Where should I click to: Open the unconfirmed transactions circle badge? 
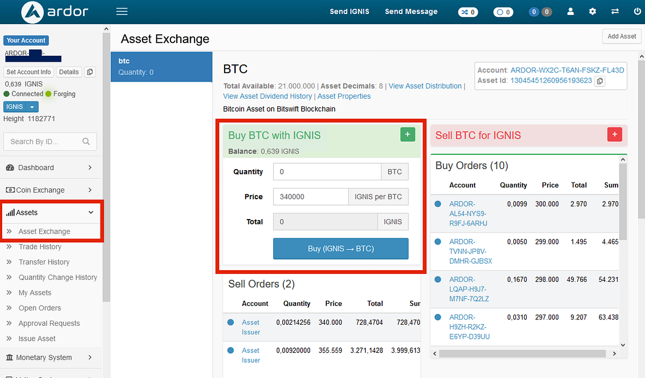pyautogui.click(x=503, y=11)
